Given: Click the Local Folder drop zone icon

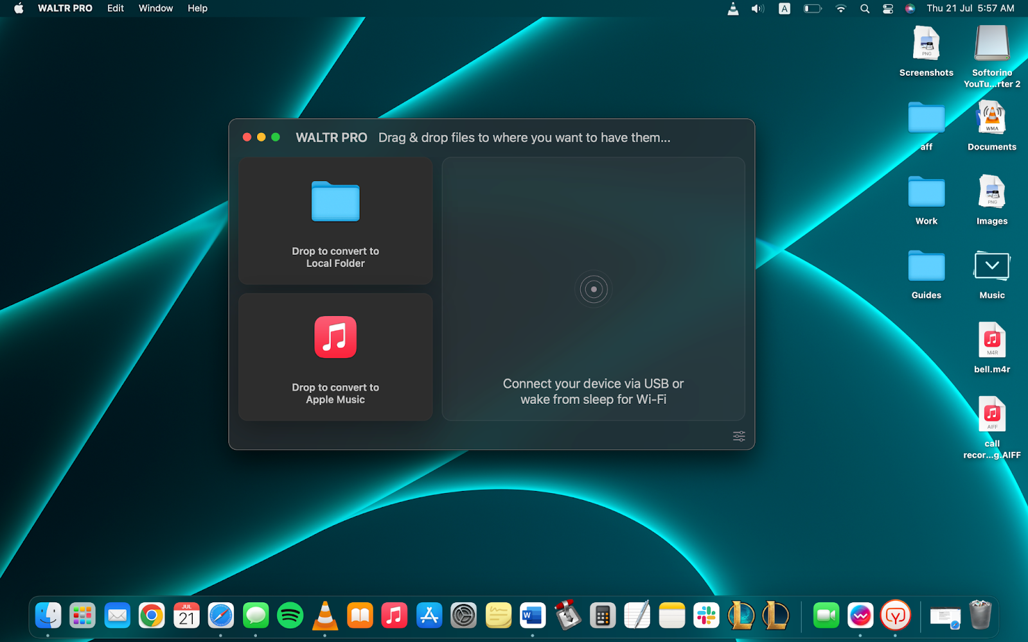Looking at the screenshot, I should pos(335,202).
